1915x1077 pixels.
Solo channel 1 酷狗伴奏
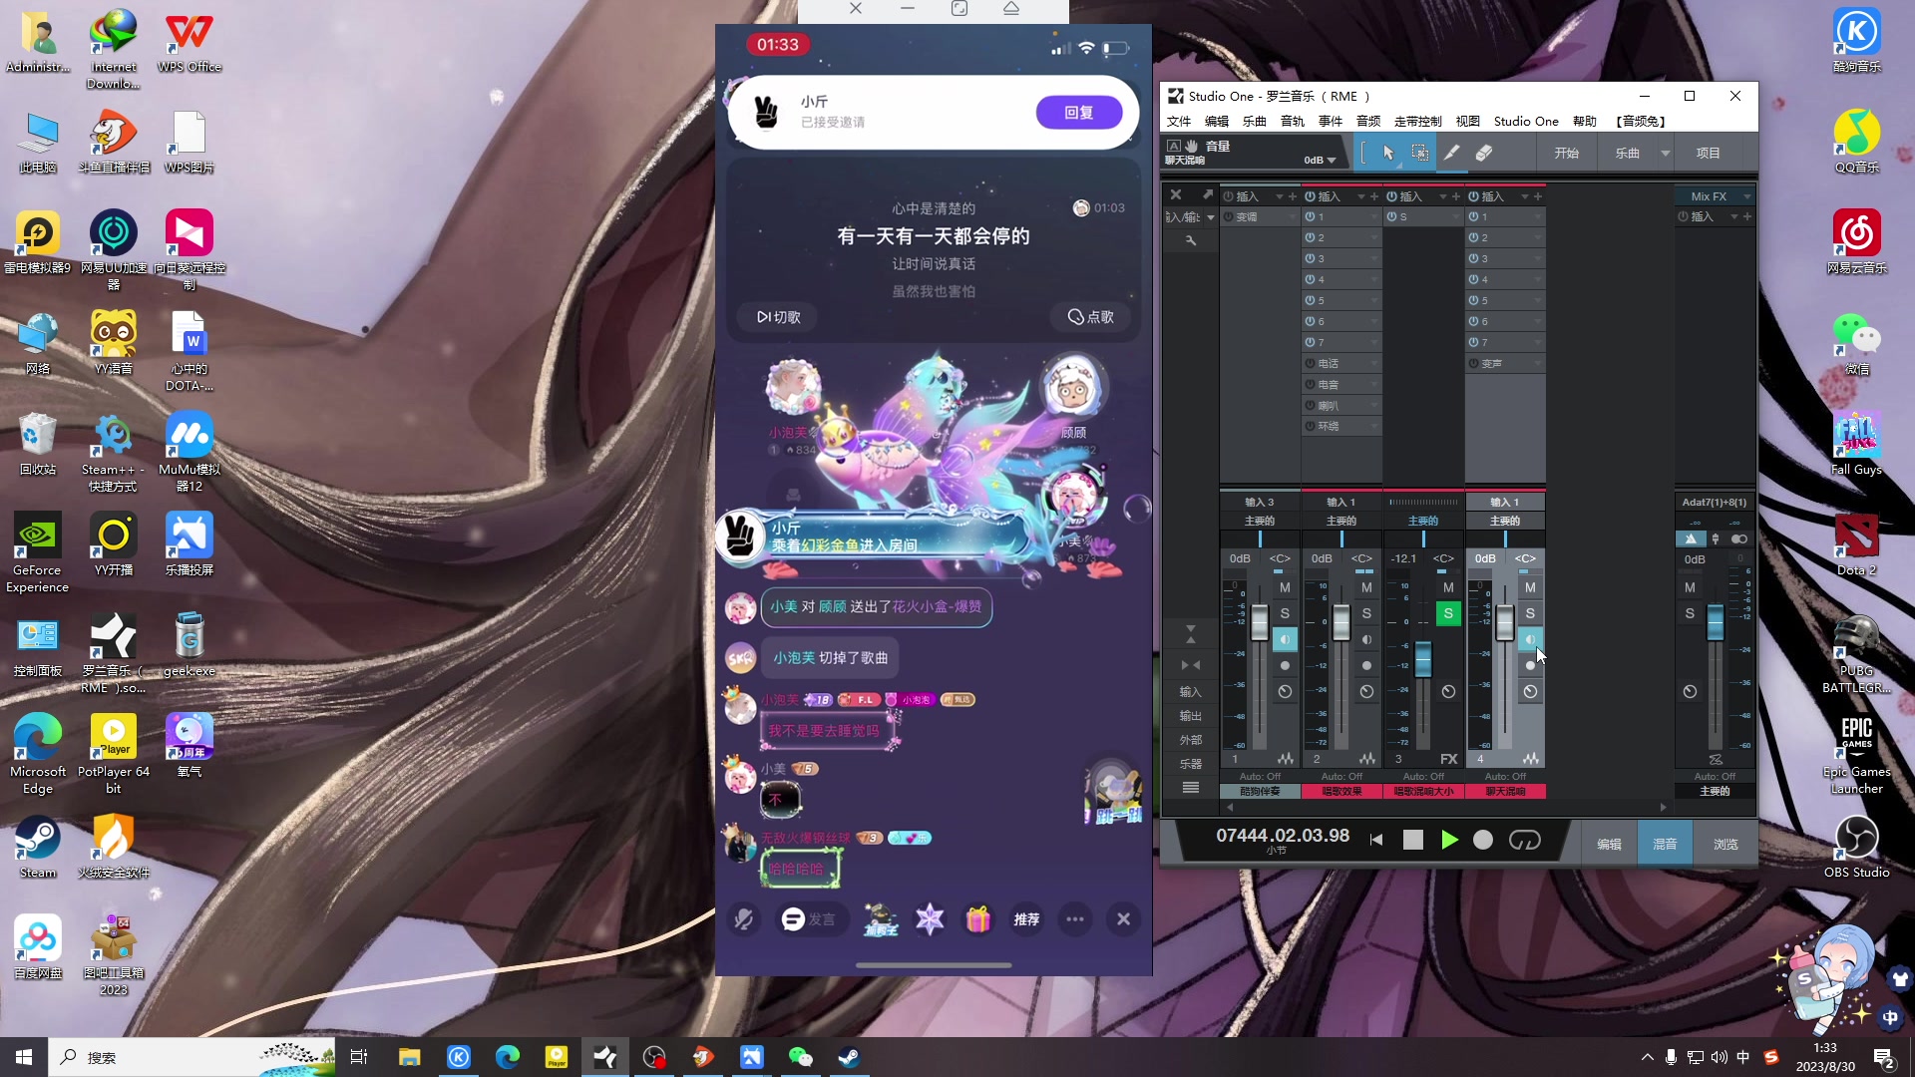[x=1285, y=613]
